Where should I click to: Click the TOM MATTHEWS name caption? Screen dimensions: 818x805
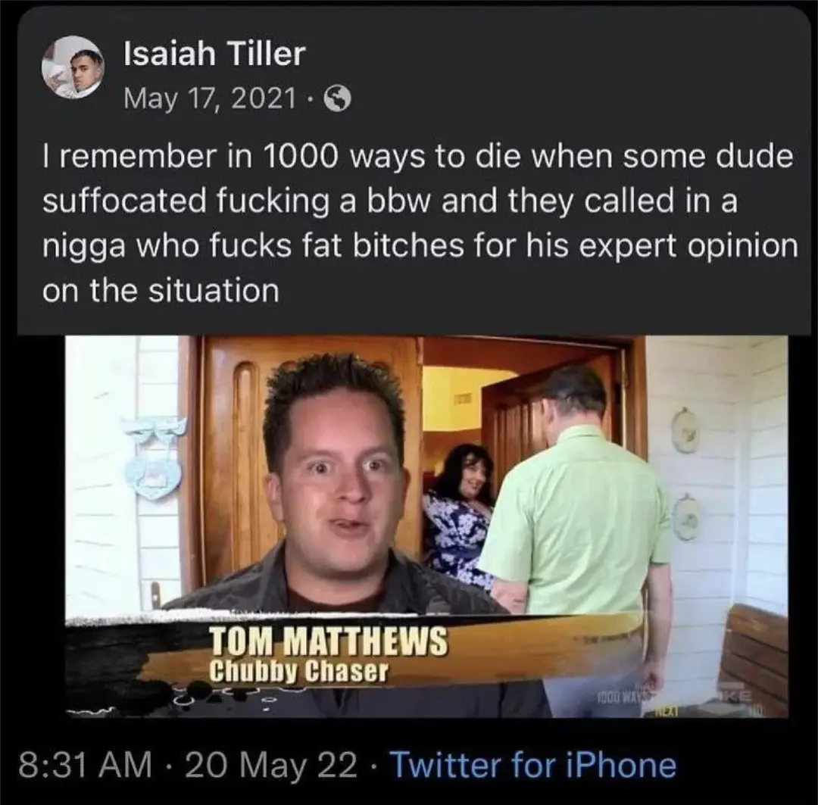(328, 640)
